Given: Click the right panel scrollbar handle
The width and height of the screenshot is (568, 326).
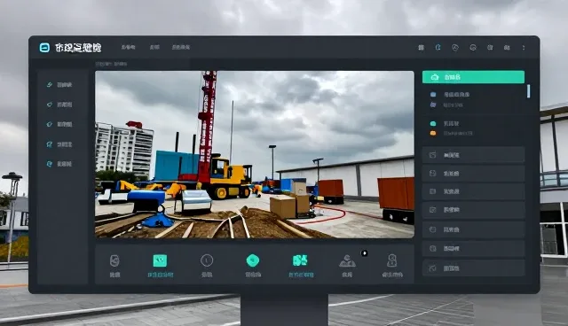Looking at the screenshot, I should click(x=529, y=91).
